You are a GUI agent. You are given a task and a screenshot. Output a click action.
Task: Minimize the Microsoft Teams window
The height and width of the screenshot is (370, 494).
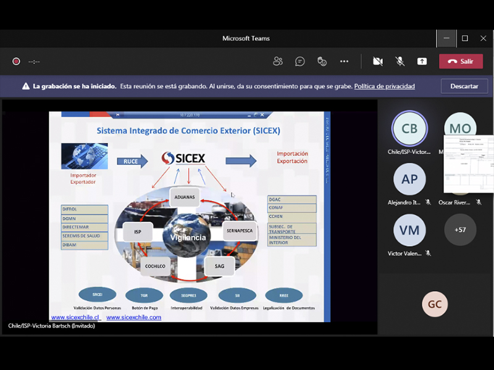click(x=446, y=38)
